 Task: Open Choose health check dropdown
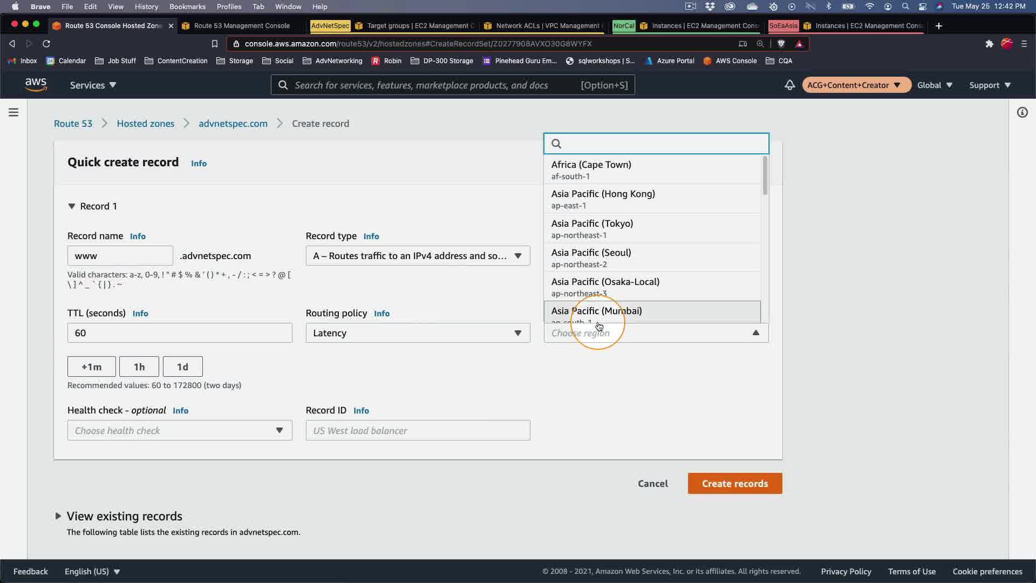(x=179, y=431)
